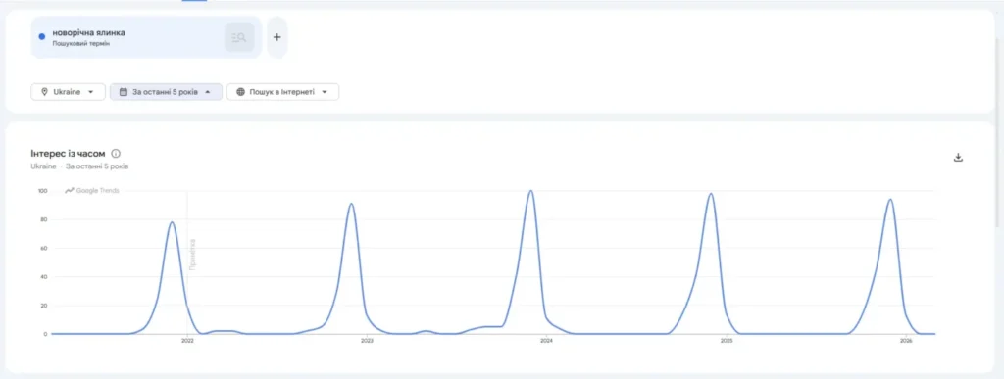Click the 'Інтерес із часом' heading
This screenshot has width=1004, height=379.
68,154
